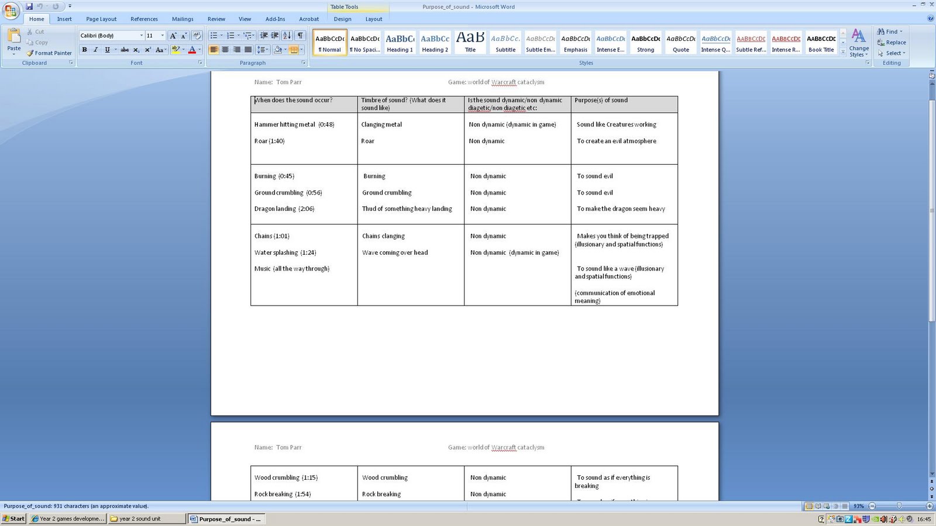The image size is (936, 526).
Task: Undo the last action
Action: tap(40, 6)
